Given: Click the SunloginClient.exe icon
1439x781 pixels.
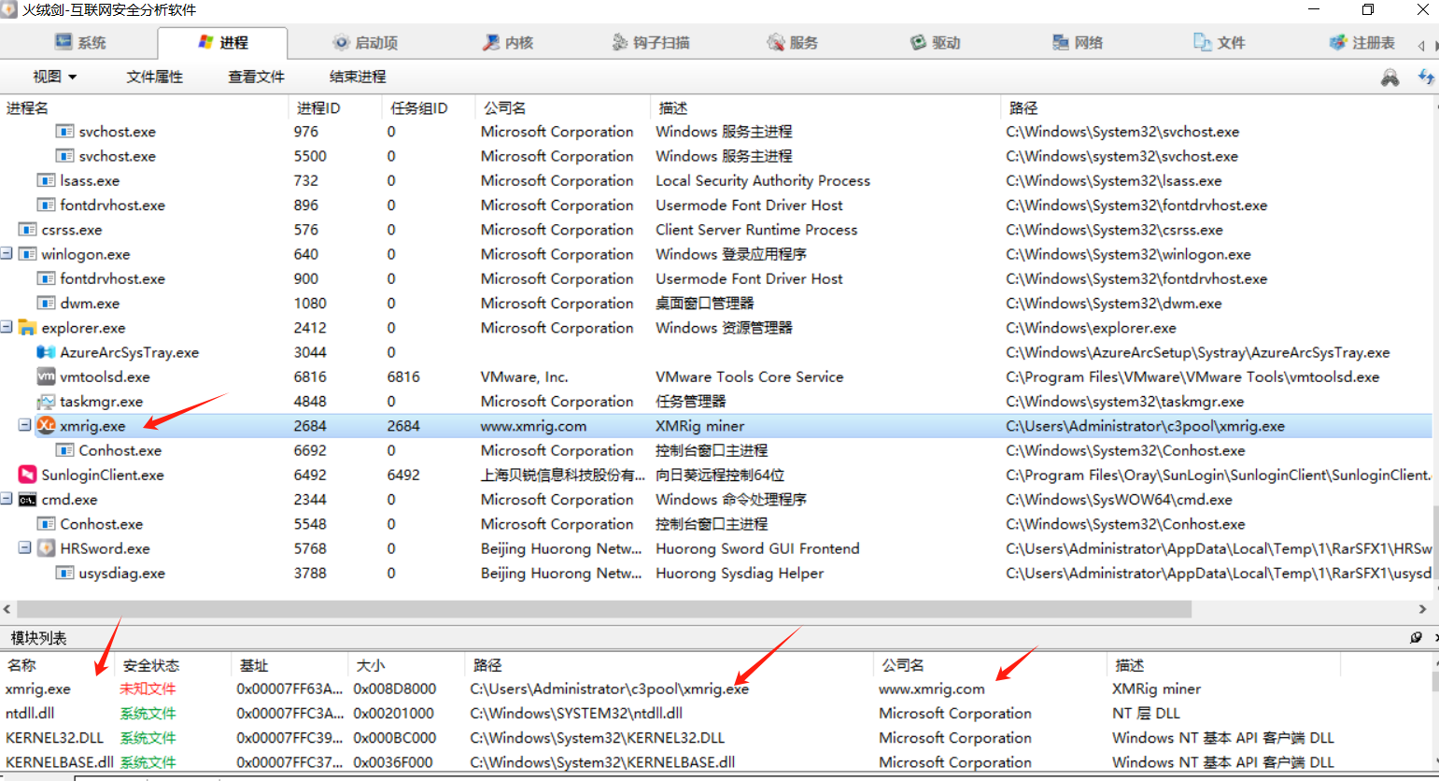Looking at the screenshot, I should pyautogui.click(x=27, y=475).
